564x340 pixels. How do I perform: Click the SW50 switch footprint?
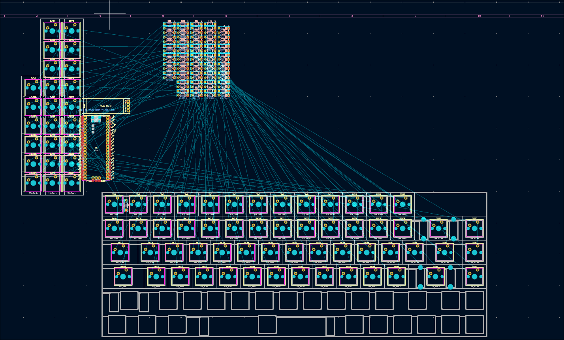276,276
